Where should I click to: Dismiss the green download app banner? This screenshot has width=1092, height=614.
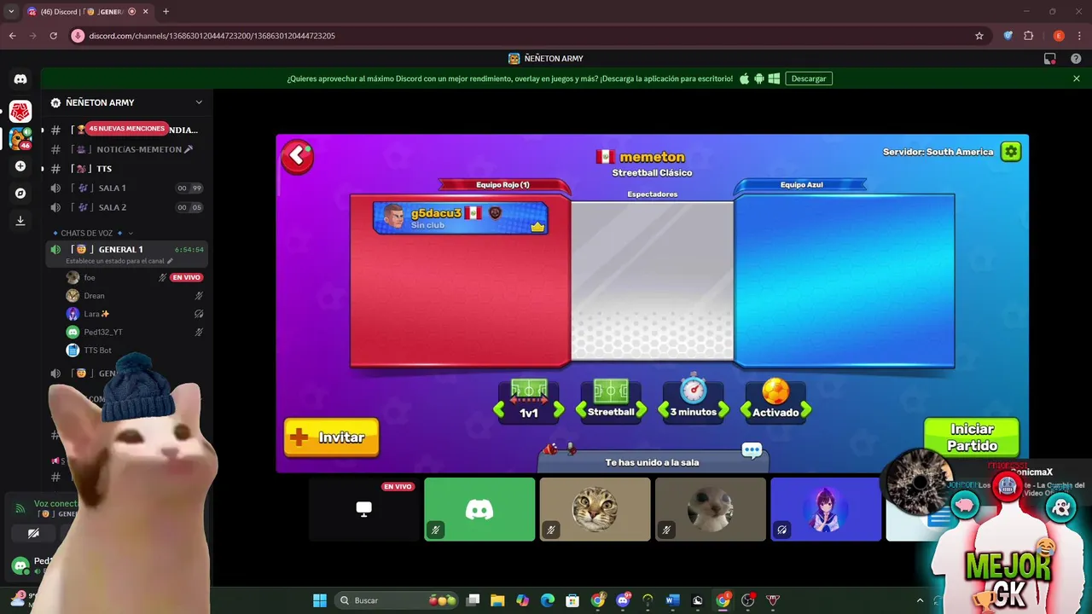pos(1077,78)
